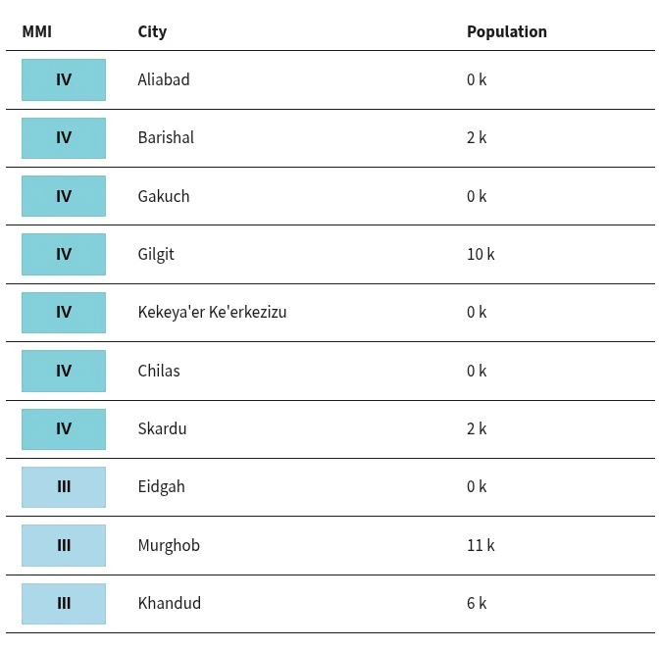The width and height of the screenshot is (659, 650).
Task: Click the City column header
Action: [x=152, y=32]
